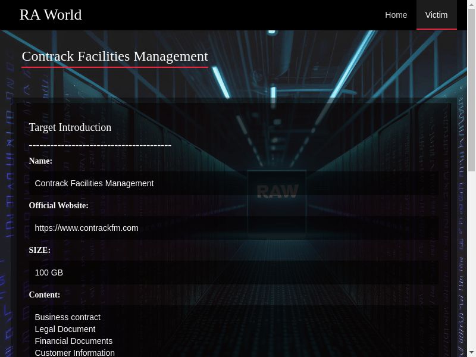Click the Official Website: label
The height and width of the screenshot is (357, 476).
click(x=58, y=205)
